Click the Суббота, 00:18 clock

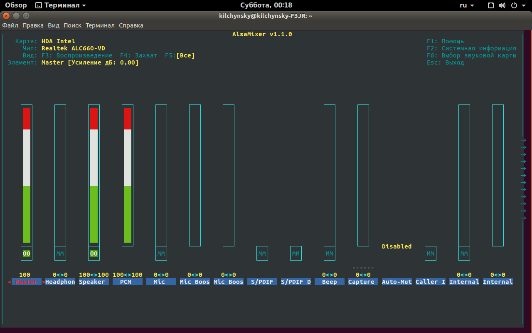266,5
